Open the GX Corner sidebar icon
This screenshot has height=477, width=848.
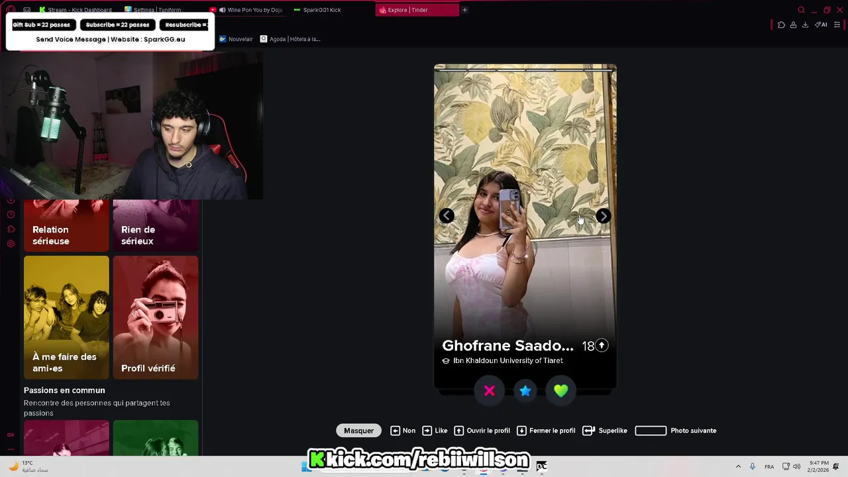coord(11,435)
